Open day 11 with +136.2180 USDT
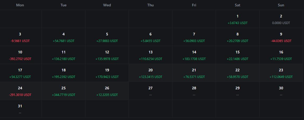This screenshot has width=304, height=120. tap(63, 55)
